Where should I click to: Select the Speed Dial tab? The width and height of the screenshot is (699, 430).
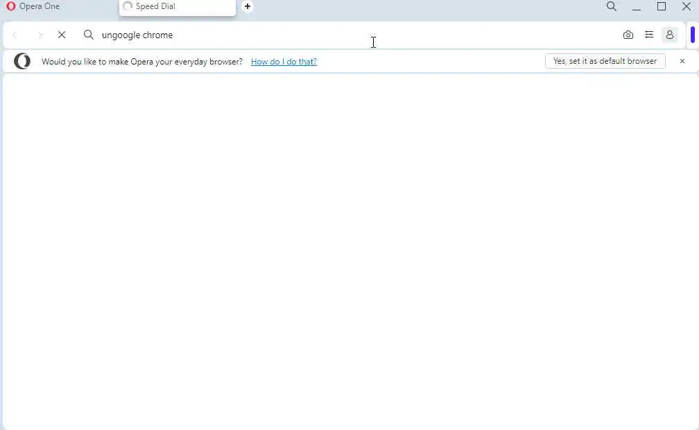click(x=177, y=7)
